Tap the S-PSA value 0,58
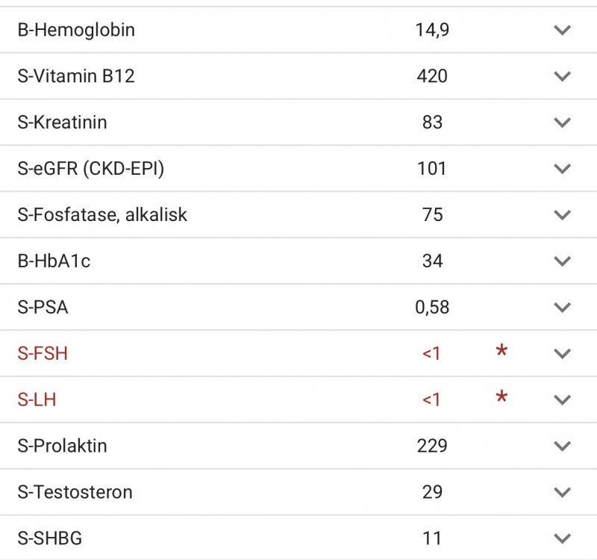This screenshot has width=597, height=560. click(x=432, y=307)
